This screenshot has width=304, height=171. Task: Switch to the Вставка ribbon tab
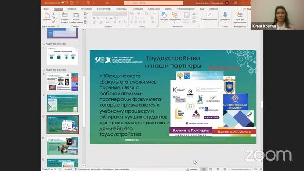[x=72, y=9]
